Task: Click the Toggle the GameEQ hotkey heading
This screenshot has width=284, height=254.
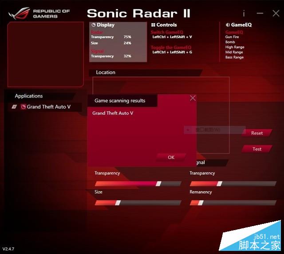Action: click(171, 47)
